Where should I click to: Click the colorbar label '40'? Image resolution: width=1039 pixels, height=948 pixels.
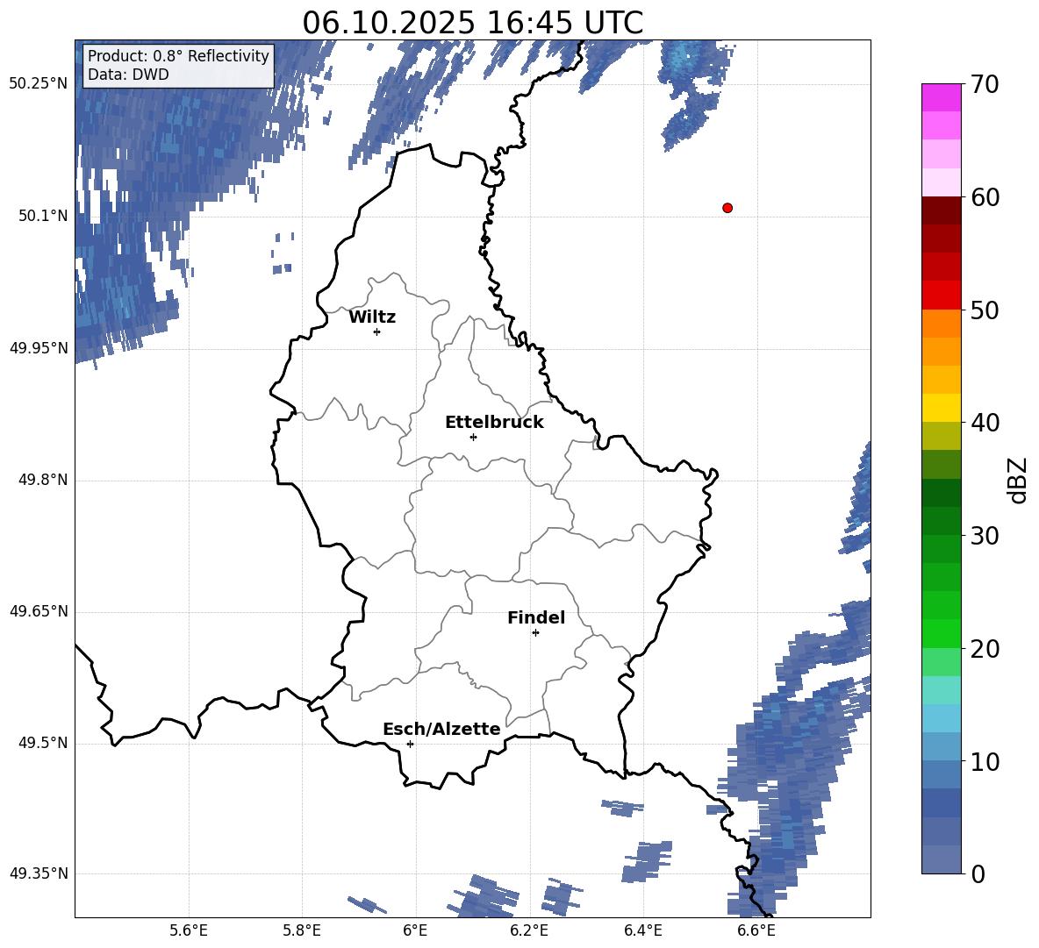tap(985, 423)
